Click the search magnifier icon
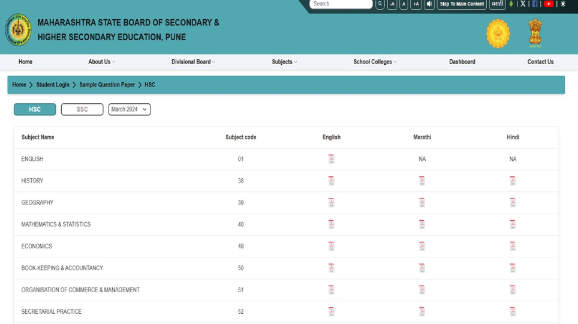The height and width of the screenshot is (324, 578). click(380, 4)
